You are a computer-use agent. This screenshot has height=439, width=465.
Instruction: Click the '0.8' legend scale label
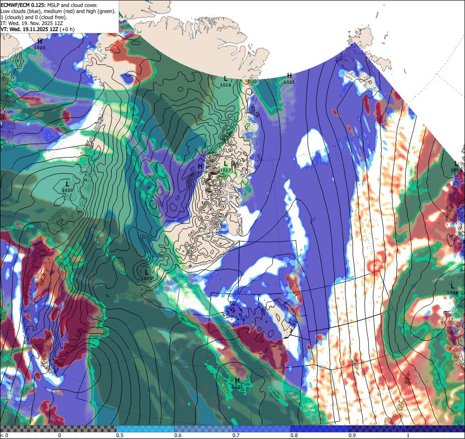point(294,435)
